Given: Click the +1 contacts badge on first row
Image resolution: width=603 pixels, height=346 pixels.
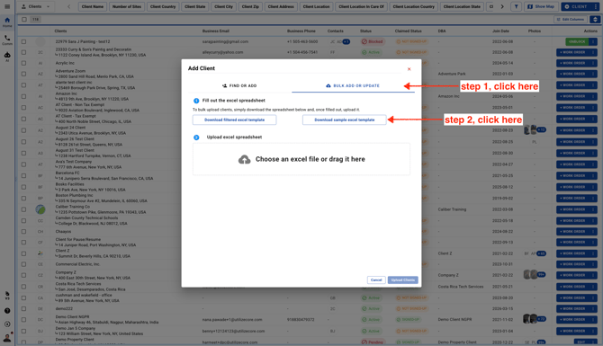Looking at the screenshot, I should [x=346, y=41].
